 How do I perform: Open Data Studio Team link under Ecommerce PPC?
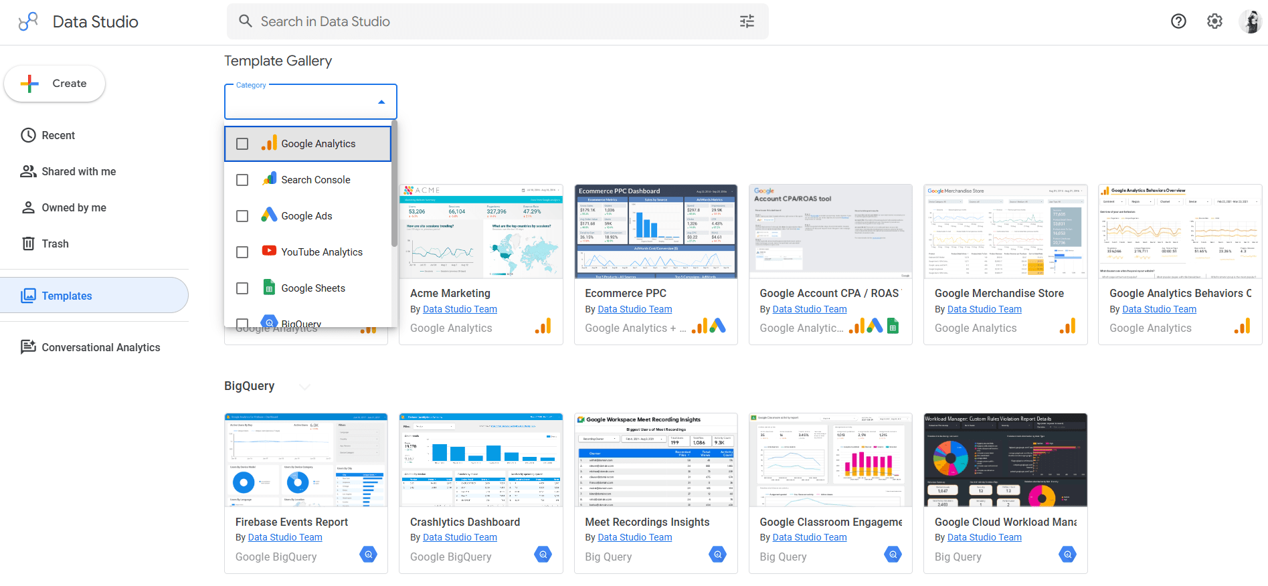(634, 309)
